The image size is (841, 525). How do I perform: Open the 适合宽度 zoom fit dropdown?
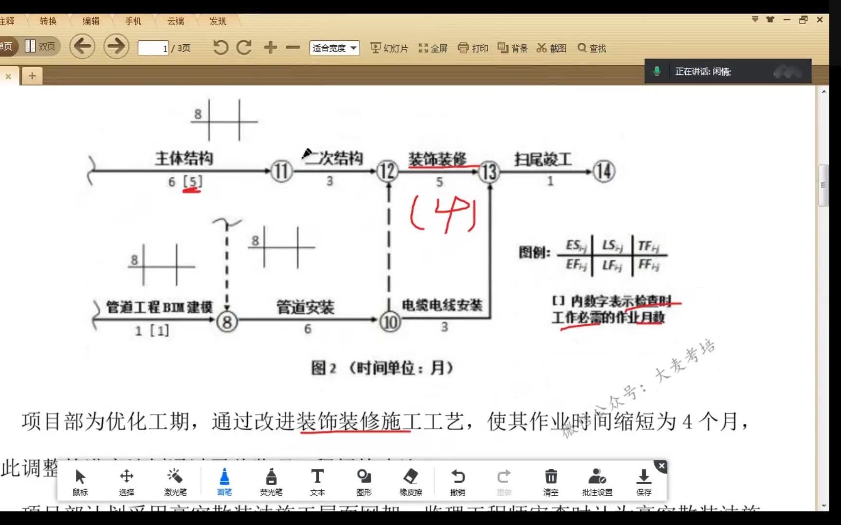point(334,48)
